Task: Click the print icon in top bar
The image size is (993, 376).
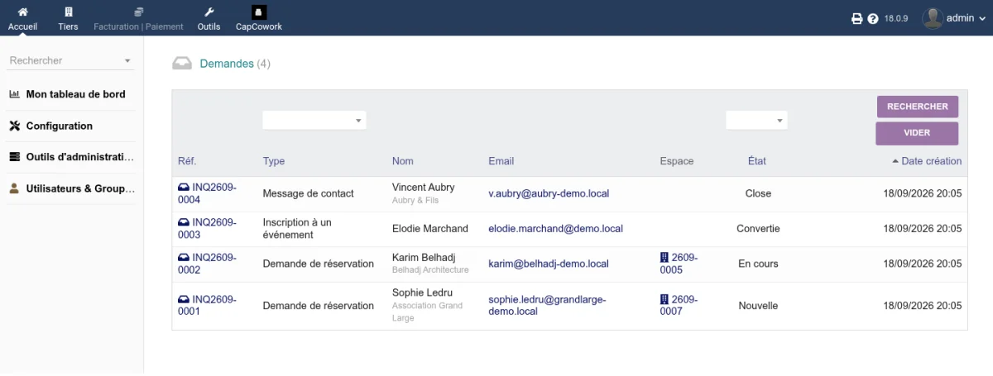Action: [x=857, y=18]
